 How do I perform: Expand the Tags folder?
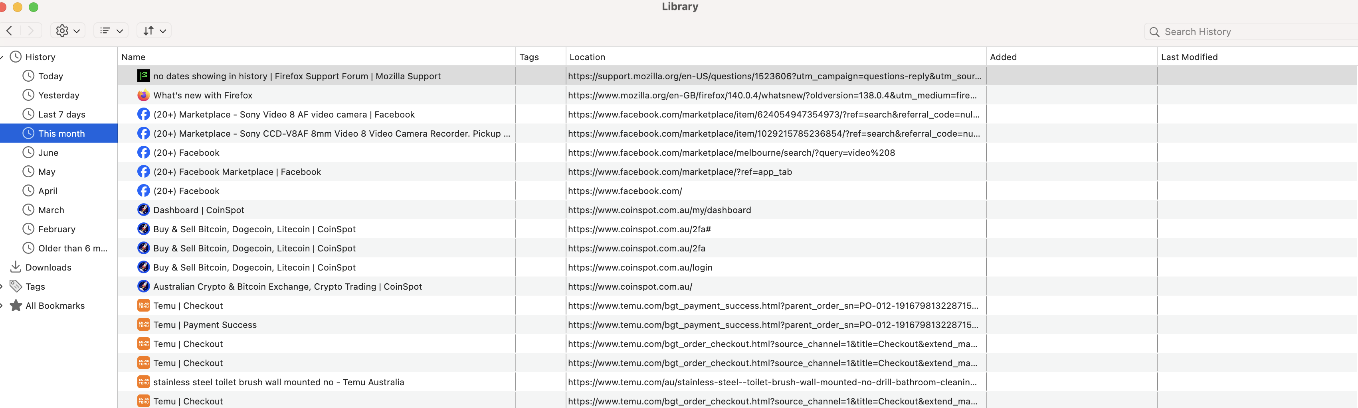point(2,286)
